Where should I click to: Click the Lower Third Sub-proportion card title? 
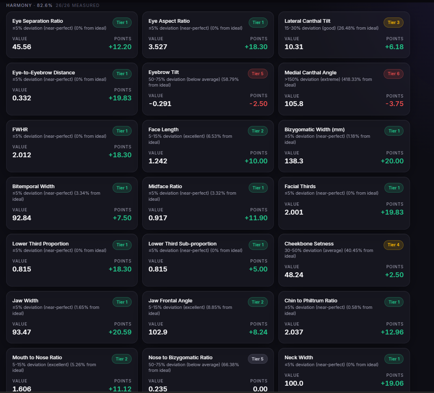click(x=182, y=244)
